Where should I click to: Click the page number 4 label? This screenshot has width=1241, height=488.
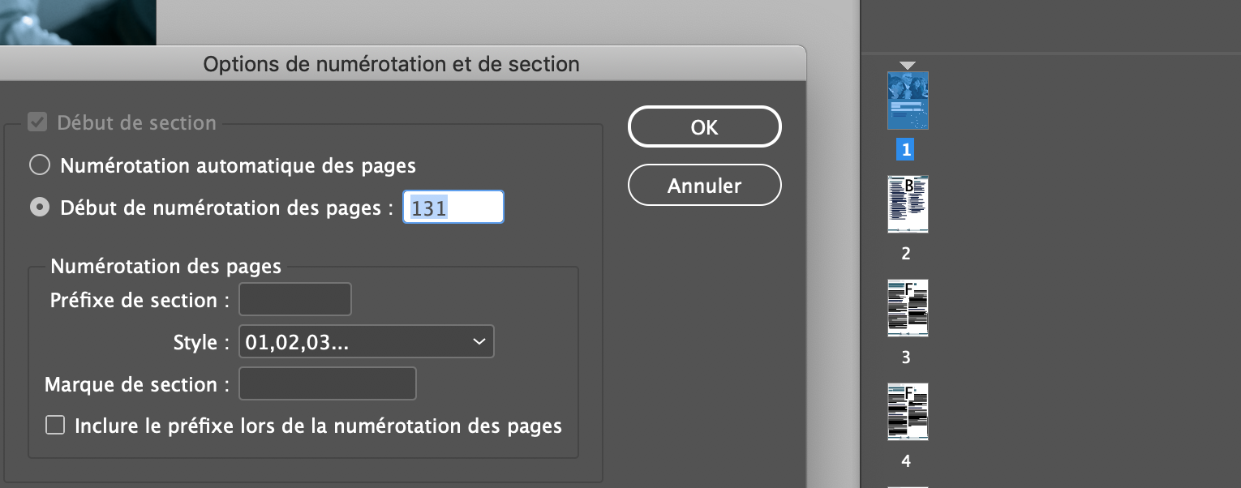click(906, 461)
